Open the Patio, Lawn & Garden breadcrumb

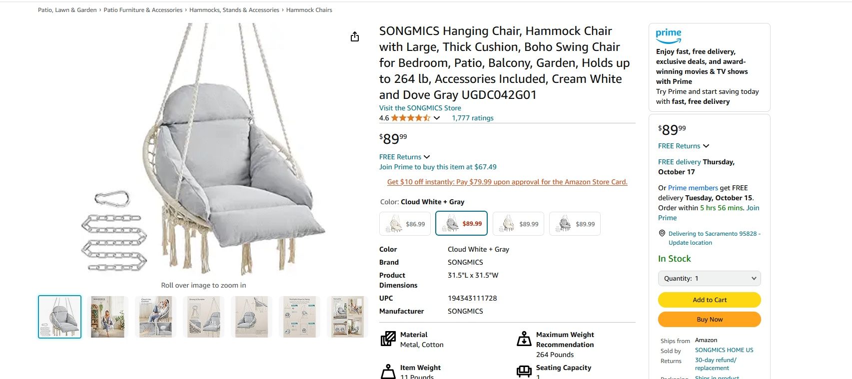coord(66,9)
